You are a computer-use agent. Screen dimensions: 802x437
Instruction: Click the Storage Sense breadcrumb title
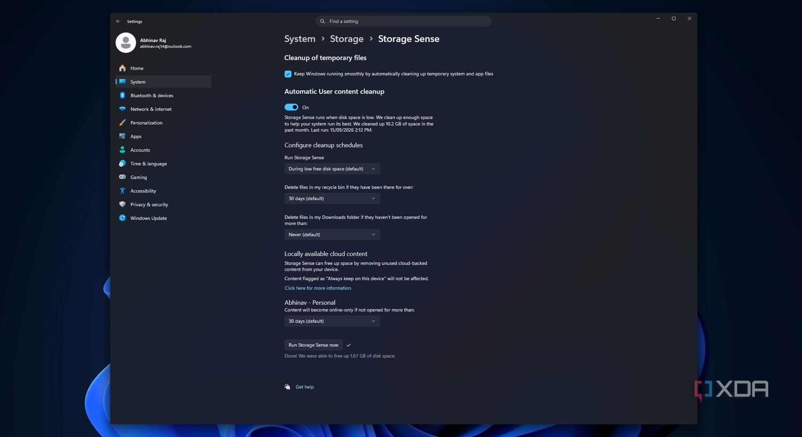(x=408, y=39)
